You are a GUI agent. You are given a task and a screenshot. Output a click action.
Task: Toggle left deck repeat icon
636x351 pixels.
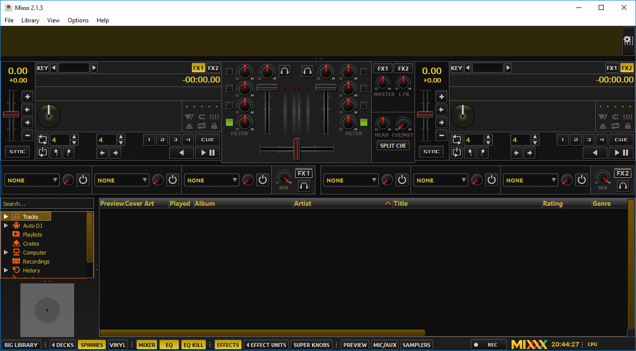click(x=202, y=126)
